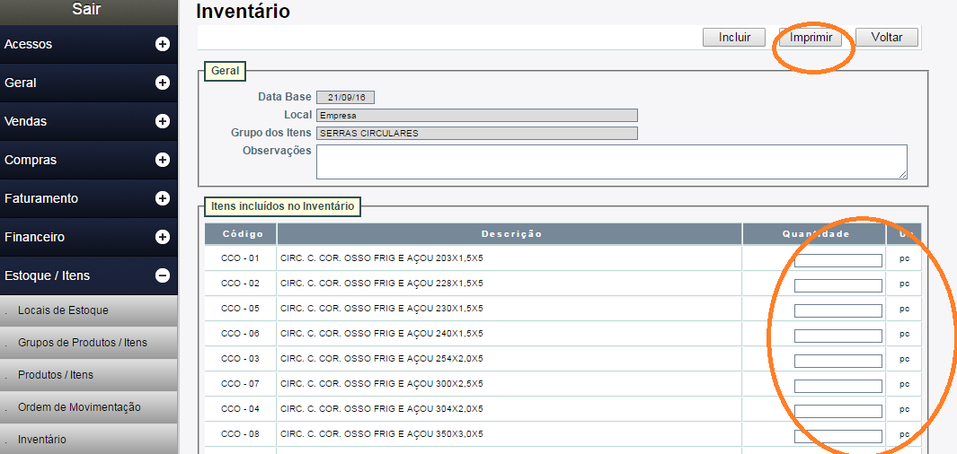The height and width of the screenshot is (454, 957).
Task: Expand Financeiro using its plus icon
Action: tap(163, 237)
